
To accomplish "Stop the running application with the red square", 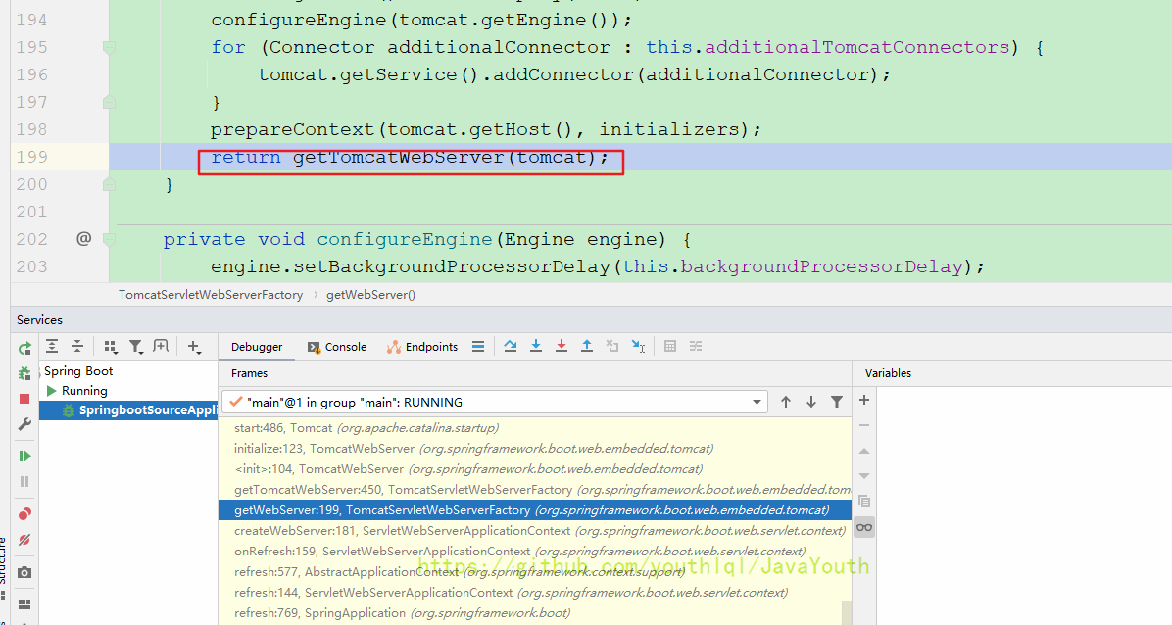I will click(x=24, y=399).
